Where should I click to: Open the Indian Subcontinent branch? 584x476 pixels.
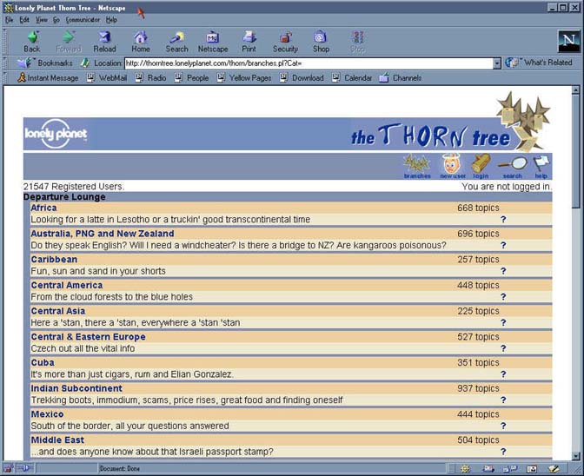[x=76, y=388]
